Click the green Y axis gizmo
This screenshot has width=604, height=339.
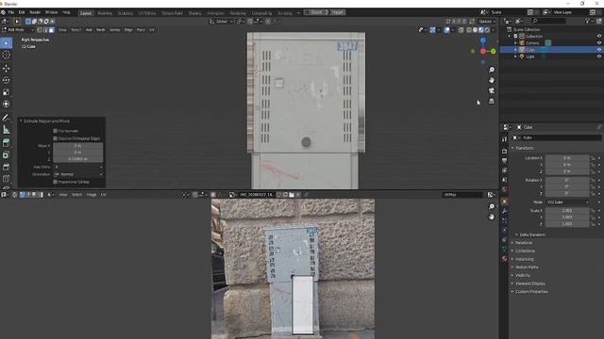[493, 51]
